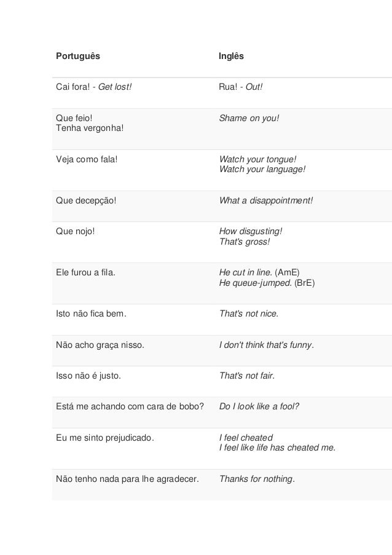Click the phrase 'Tenha vergonha!'

(x=90, y=128)
